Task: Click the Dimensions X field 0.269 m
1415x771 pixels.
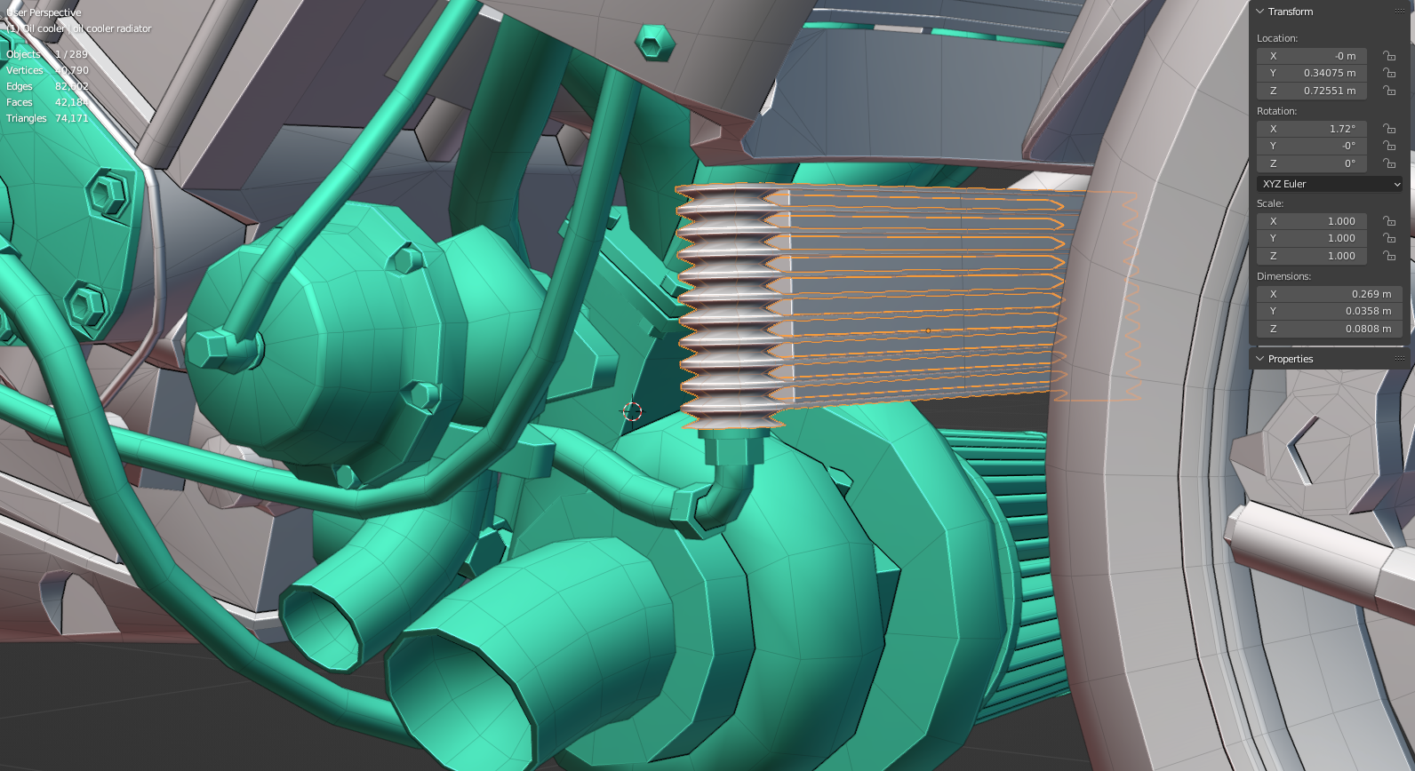Action: pos(1330,294)
